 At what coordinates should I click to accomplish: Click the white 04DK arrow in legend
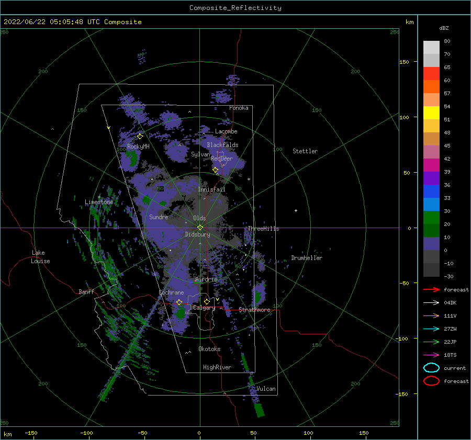(x=431, y=302)
